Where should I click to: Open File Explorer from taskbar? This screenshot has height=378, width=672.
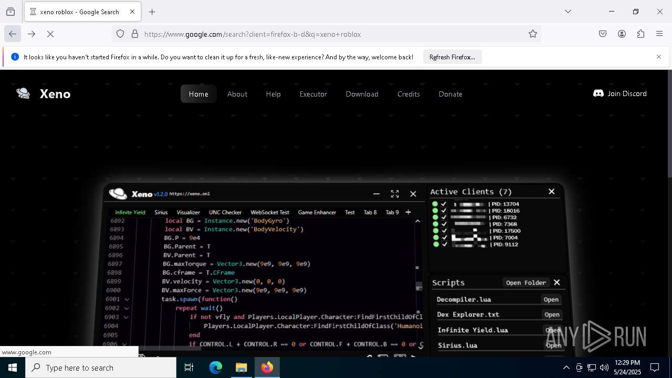click(x=241, y=367)
